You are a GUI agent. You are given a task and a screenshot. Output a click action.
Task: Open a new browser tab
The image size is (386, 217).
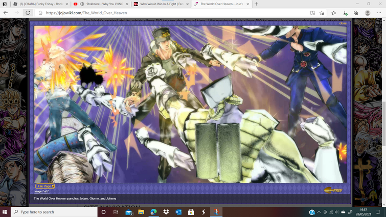coord(256,4)
